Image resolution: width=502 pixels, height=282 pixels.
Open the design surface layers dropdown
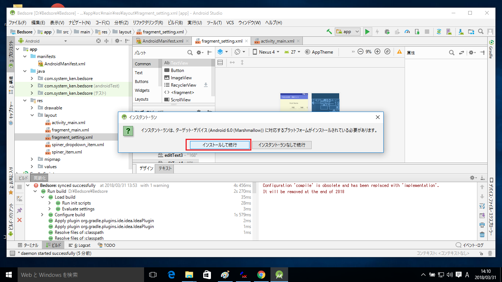[x=223, y=52]
